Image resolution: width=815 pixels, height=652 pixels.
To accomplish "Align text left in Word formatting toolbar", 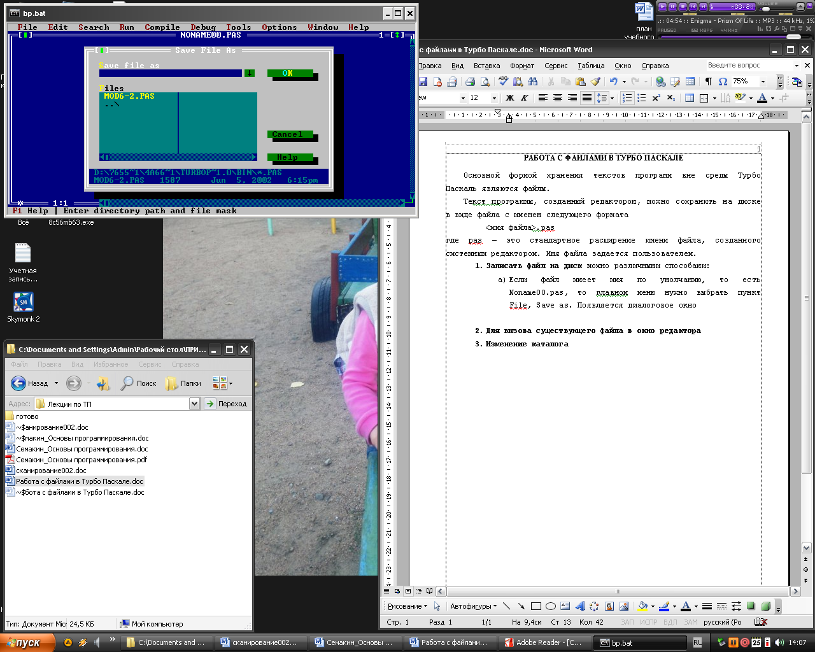I will 542,98.
